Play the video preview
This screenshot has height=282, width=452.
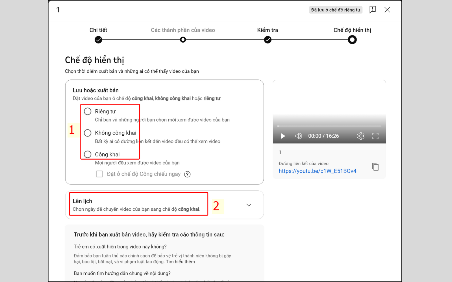pos(283,136)
